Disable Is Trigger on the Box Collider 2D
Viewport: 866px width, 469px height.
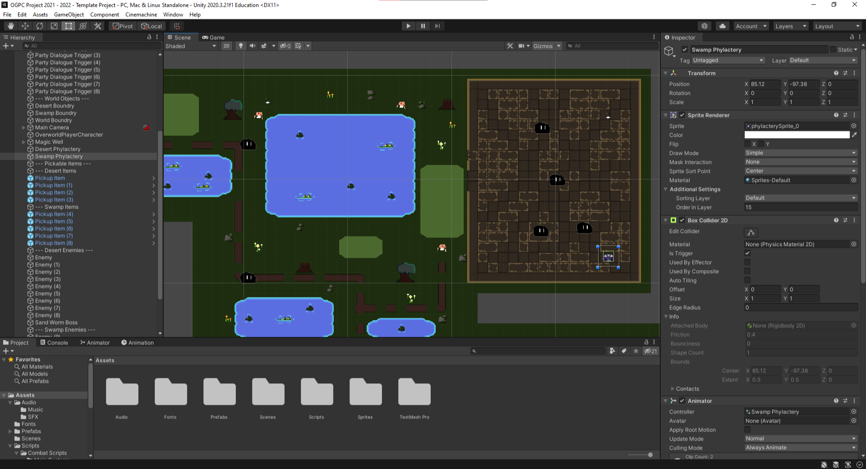(747, 253)
